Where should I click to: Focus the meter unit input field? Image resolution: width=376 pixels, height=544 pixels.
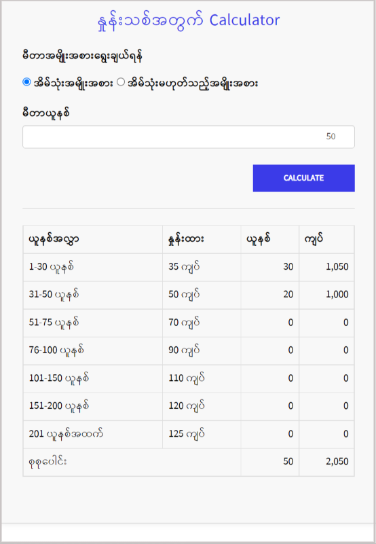tap(189, 137)
